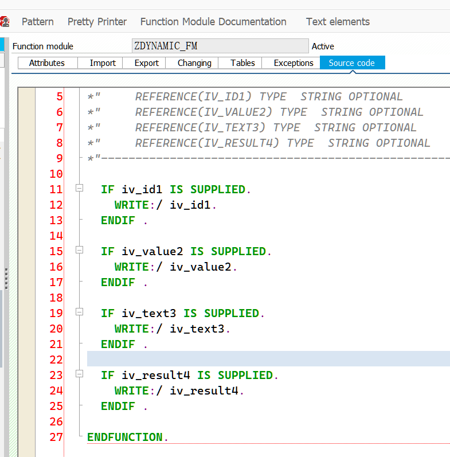Click the REFERENCE(IV_ID1) comment line
The image size is (450, 457).
245,97
